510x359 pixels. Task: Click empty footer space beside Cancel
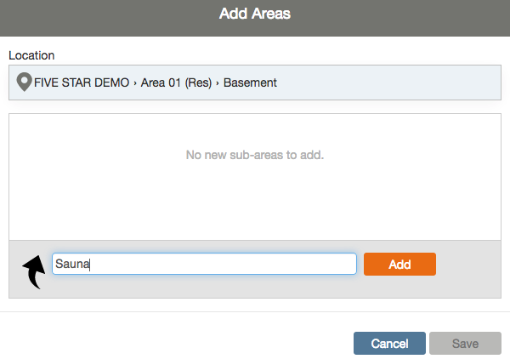pyautogui.click(x=176, y=344)
